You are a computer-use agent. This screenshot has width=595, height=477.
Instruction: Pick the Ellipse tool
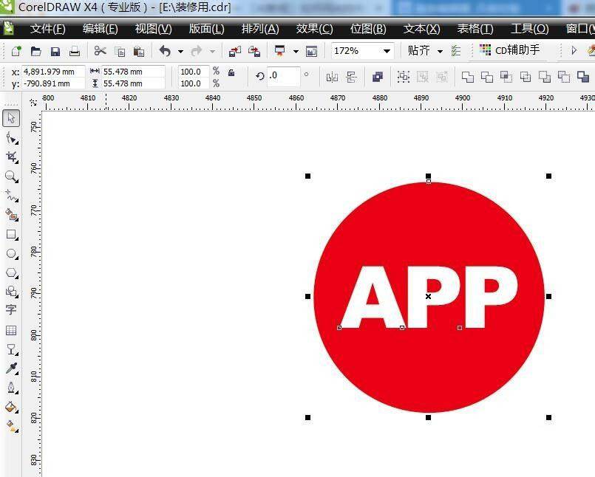[x=11, y=254]
